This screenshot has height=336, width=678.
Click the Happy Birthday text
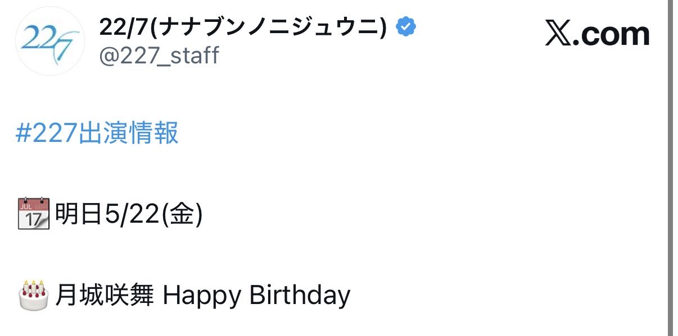tap(256, 296)
